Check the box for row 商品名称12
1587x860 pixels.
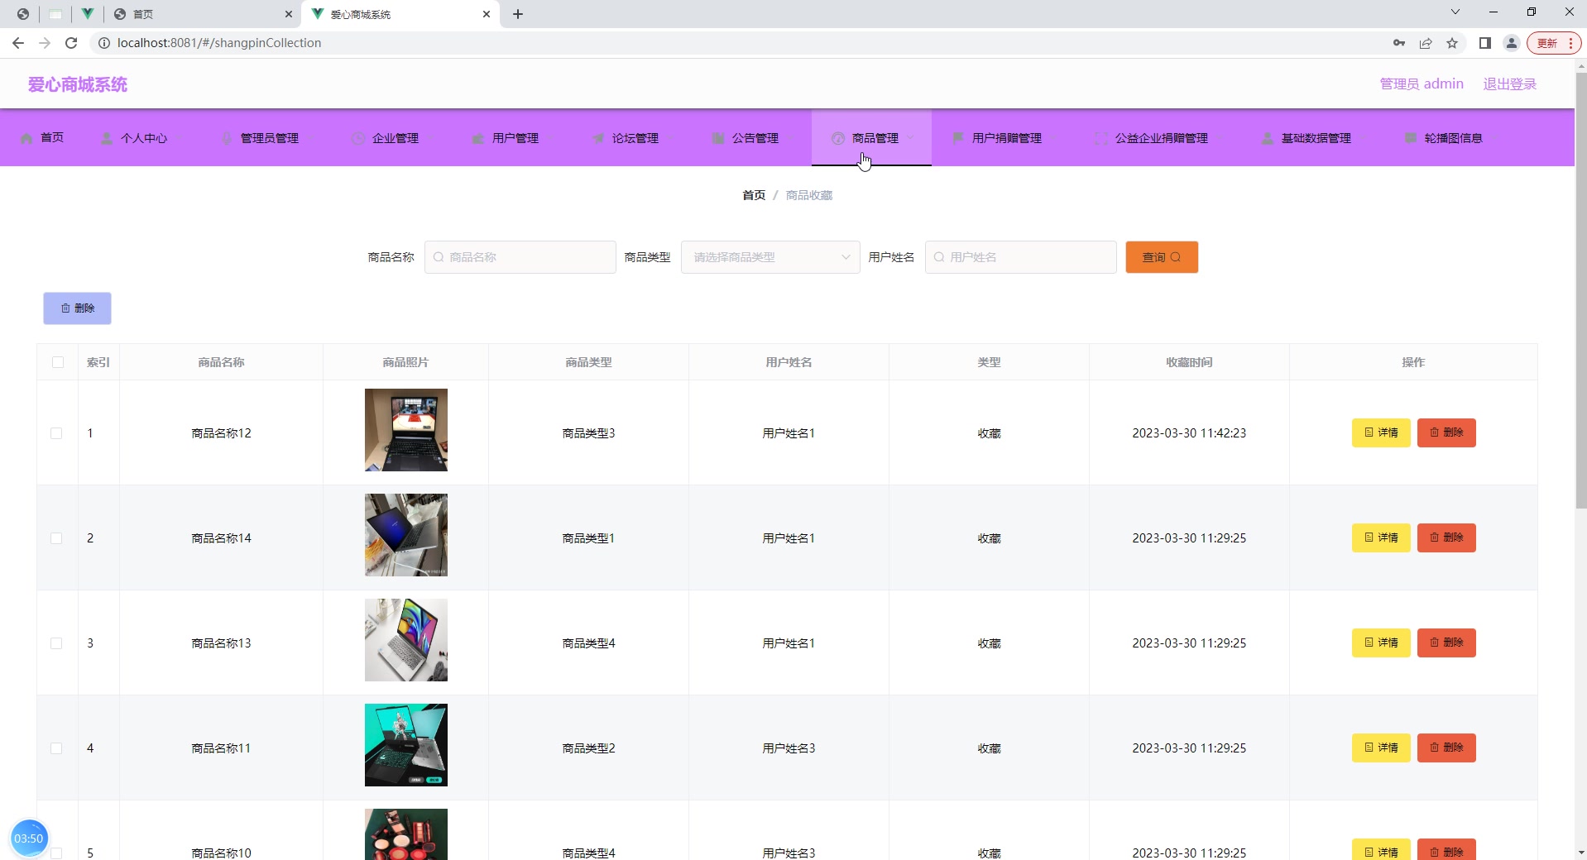[56, 433]
